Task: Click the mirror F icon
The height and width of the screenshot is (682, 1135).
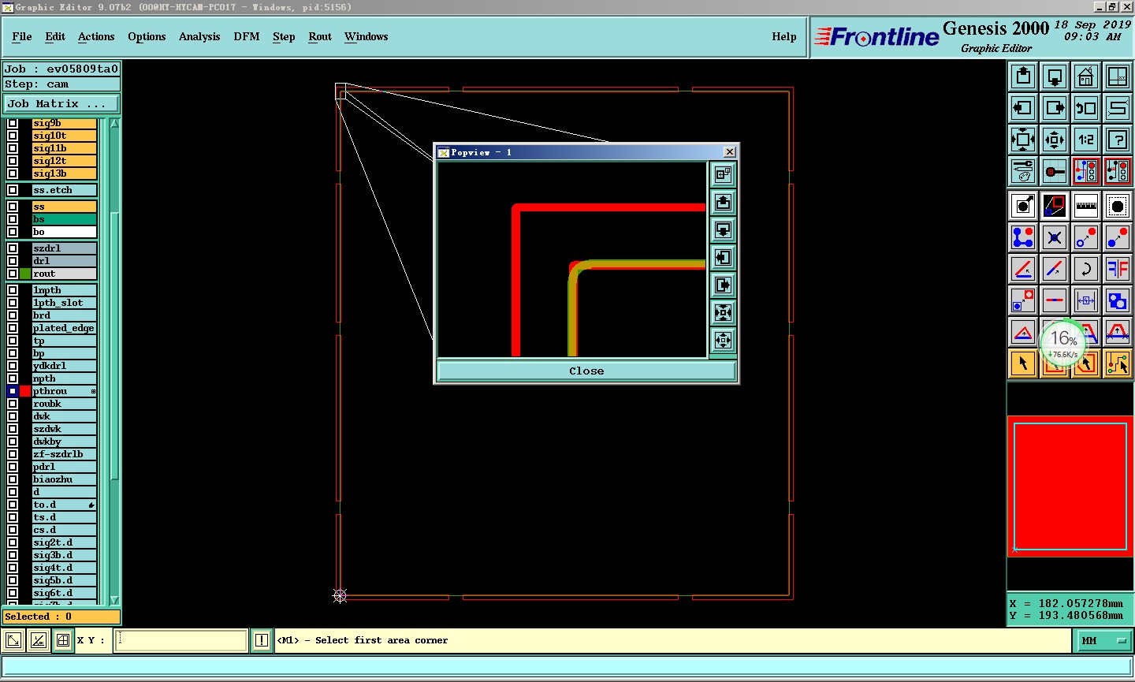Action: click(x=1118, y=269)
